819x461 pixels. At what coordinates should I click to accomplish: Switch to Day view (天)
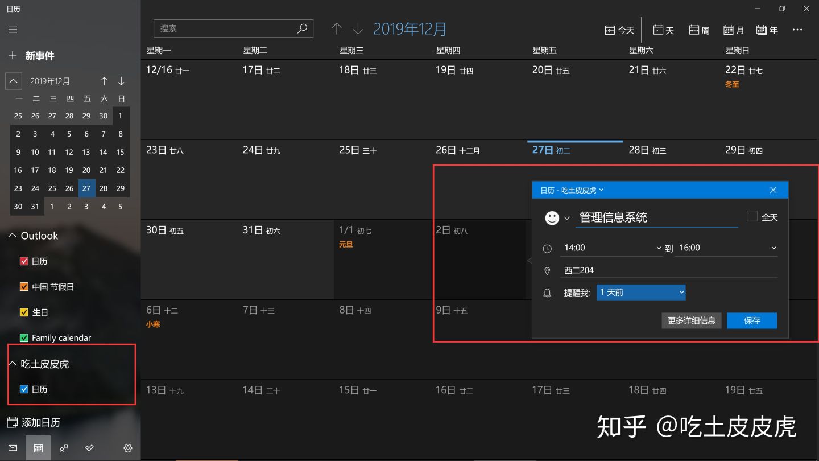tap(663, 29)
